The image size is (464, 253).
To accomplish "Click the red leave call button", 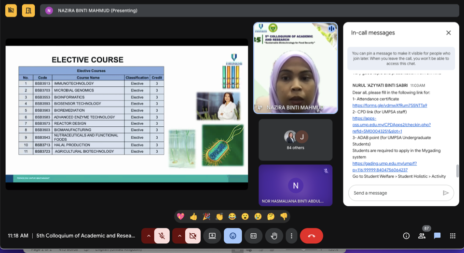I will tap(311, 236).
